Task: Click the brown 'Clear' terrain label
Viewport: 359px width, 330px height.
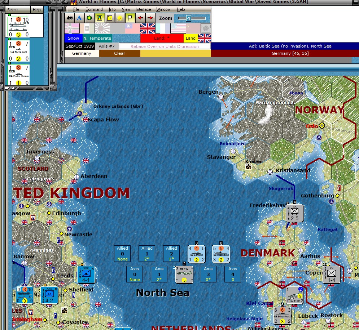Action: click(119, 53)
